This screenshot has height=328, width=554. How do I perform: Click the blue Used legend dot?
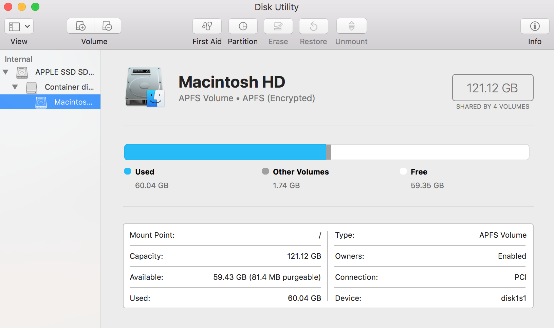(128, 171)
